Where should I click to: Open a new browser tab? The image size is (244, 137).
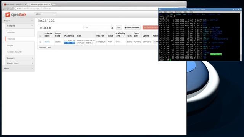point(54,5)
